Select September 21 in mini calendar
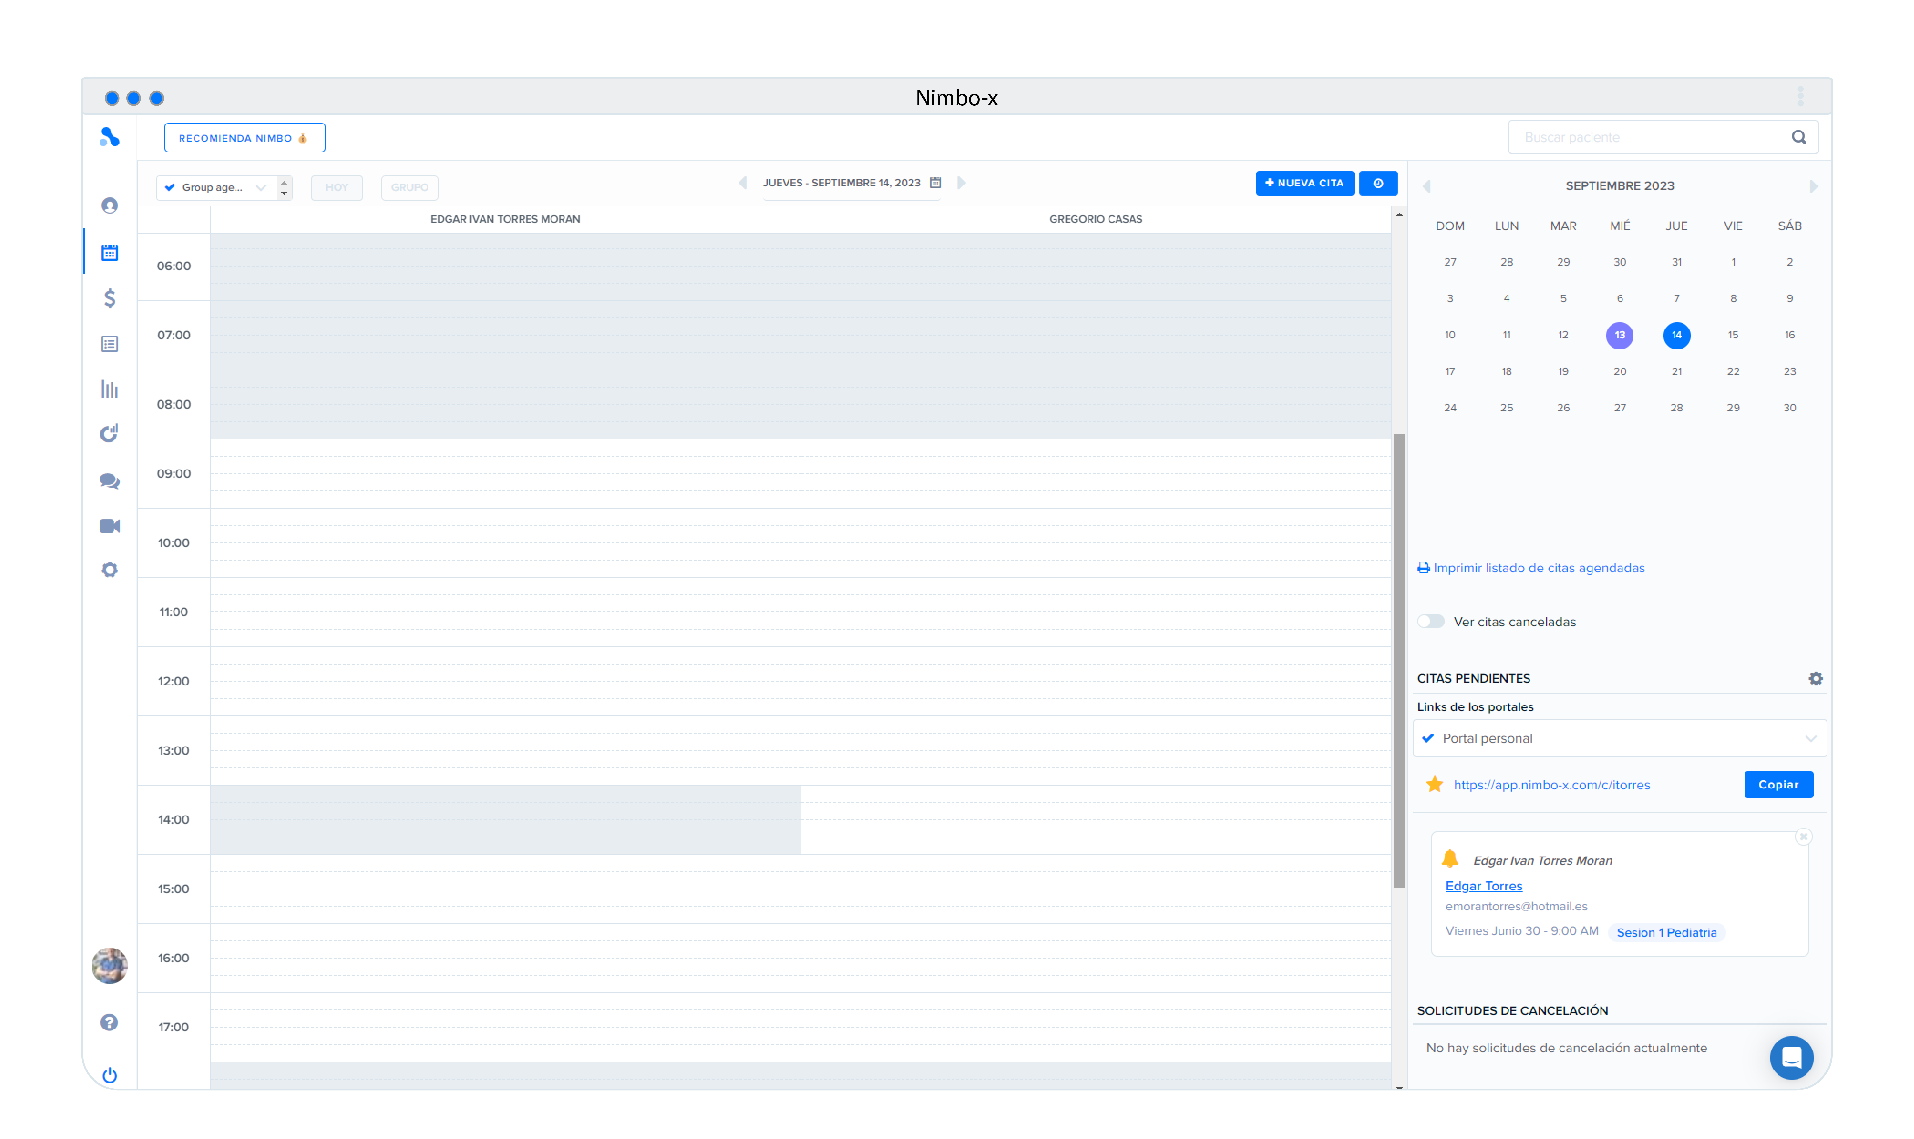1914x1139 pixels. click(1677, 371)
